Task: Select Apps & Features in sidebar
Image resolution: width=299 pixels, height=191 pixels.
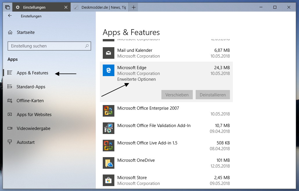Action: 33,73
